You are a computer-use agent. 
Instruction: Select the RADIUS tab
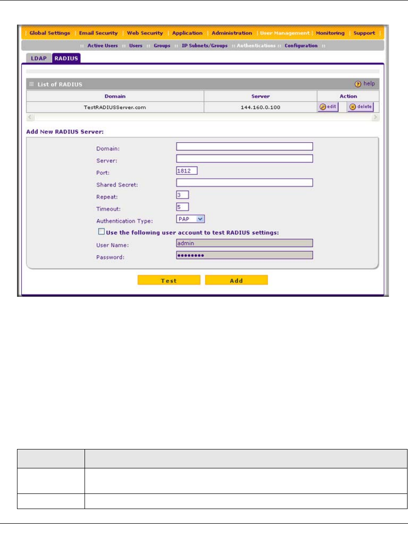coord(66,58)
